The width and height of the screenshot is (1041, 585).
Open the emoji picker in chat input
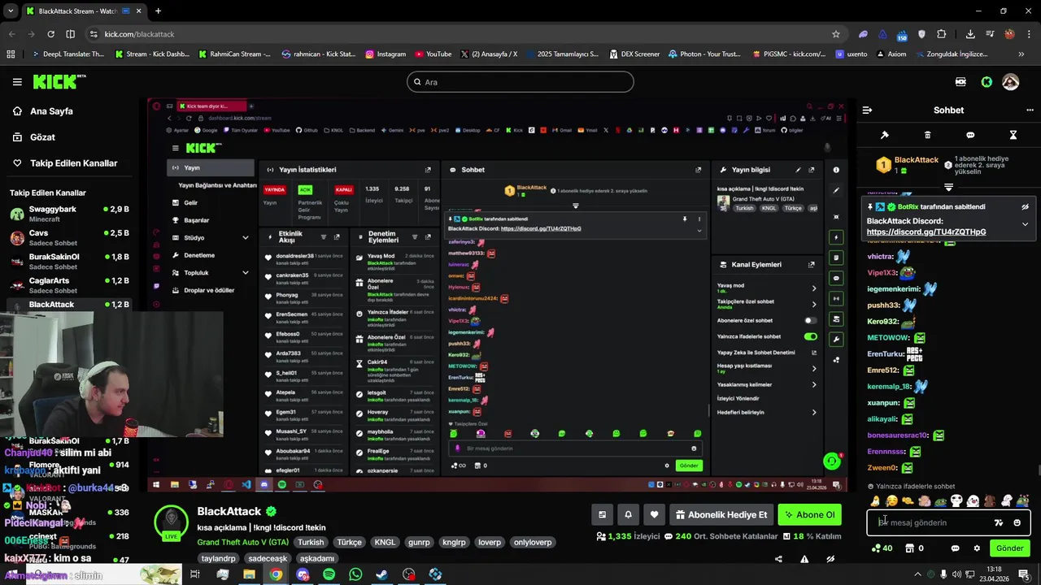[1017, 523]
